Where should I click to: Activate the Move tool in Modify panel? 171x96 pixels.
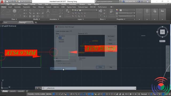coord(30,10)
